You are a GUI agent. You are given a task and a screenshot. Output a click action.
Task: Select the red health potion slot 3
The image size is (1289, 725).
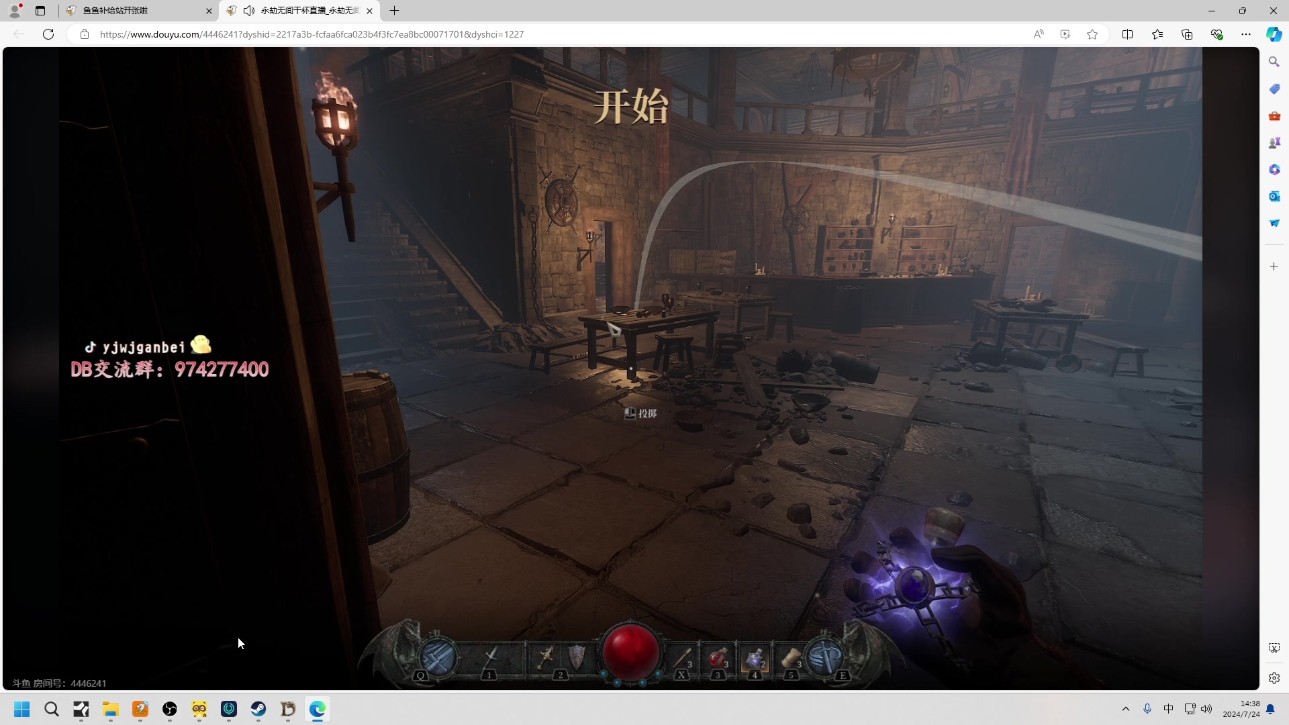click(718, 658)
